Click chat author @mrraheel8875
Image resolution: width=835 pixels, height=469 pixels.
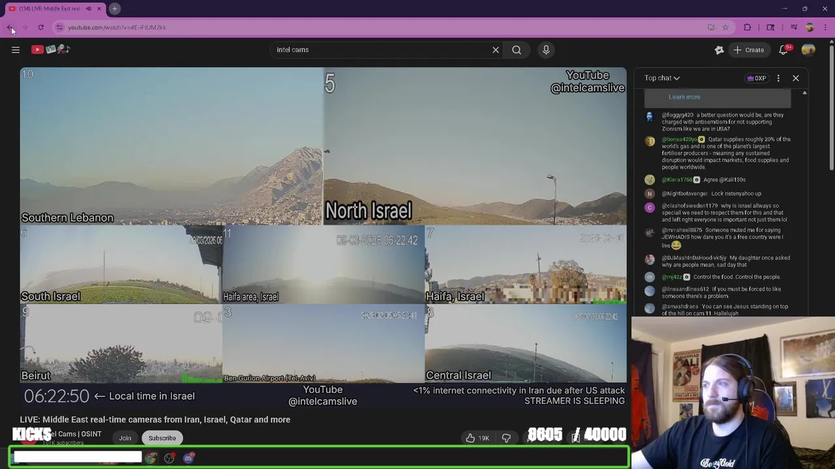coord(682,230)
